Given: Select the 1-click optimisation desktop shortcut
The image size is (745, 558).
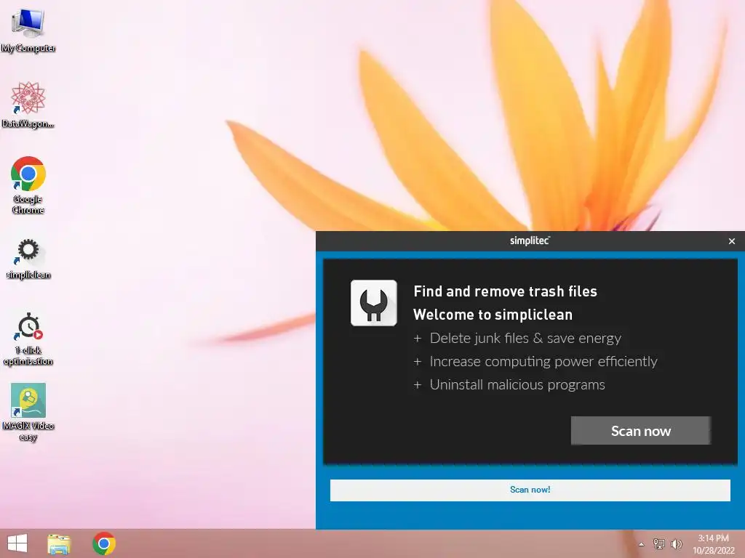Looking at the screenshot, I should (x=28, y=339).
